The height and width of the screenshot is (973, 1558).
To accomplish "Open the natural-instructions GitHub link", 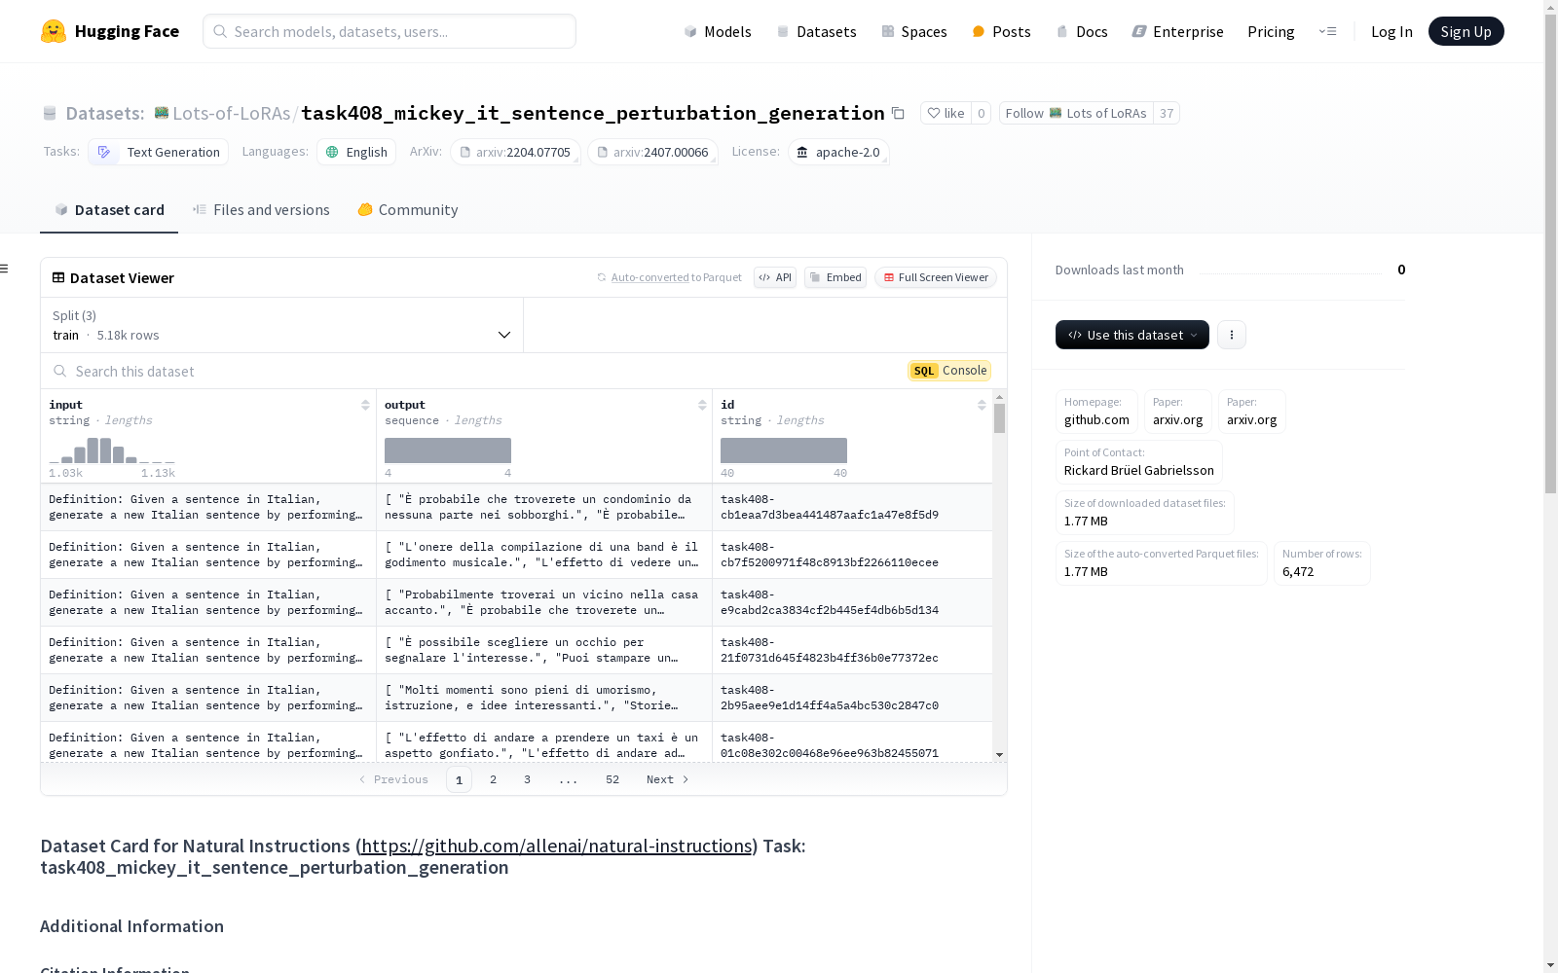I will [557, 846].
